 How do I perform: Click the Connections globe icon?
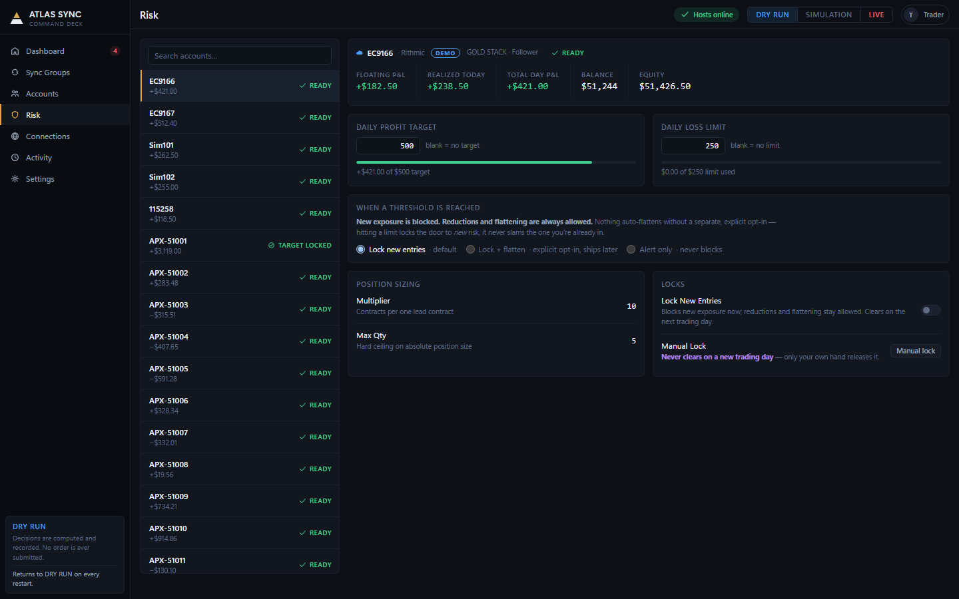coord(15,136)
